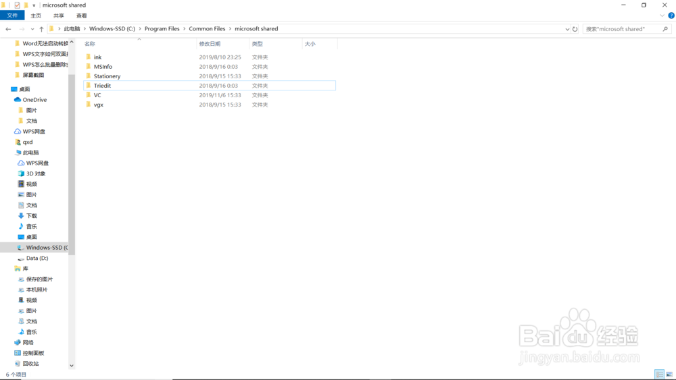Open 本机照片 library
The width and height of the screenshot is (676, 380).
click(37, 290)
